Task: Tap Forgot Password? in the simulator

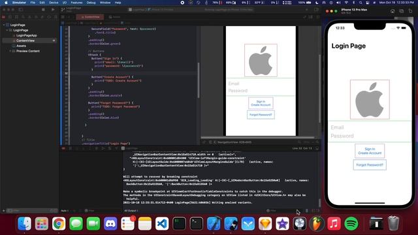Action: point(370,165)
